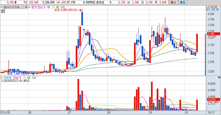Select the volume 60-period average label

point(29,78)
